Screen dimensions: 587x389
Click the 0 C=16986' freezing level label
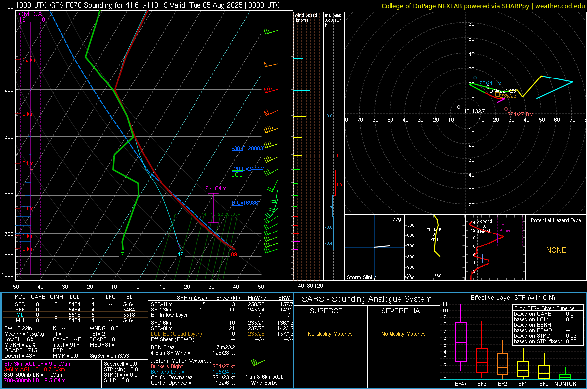click(245, 203)
